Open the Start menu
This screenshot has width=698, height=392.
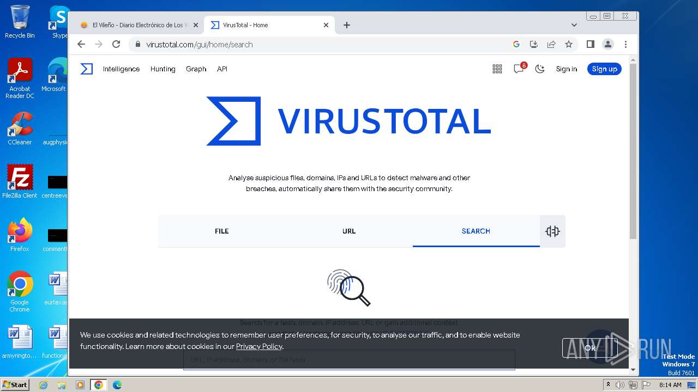pos(15,385)
